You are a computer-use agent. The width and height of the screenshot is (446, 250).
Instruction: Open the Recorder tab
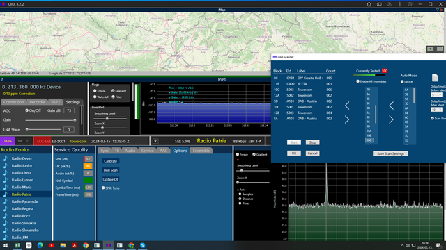point(37,102)
